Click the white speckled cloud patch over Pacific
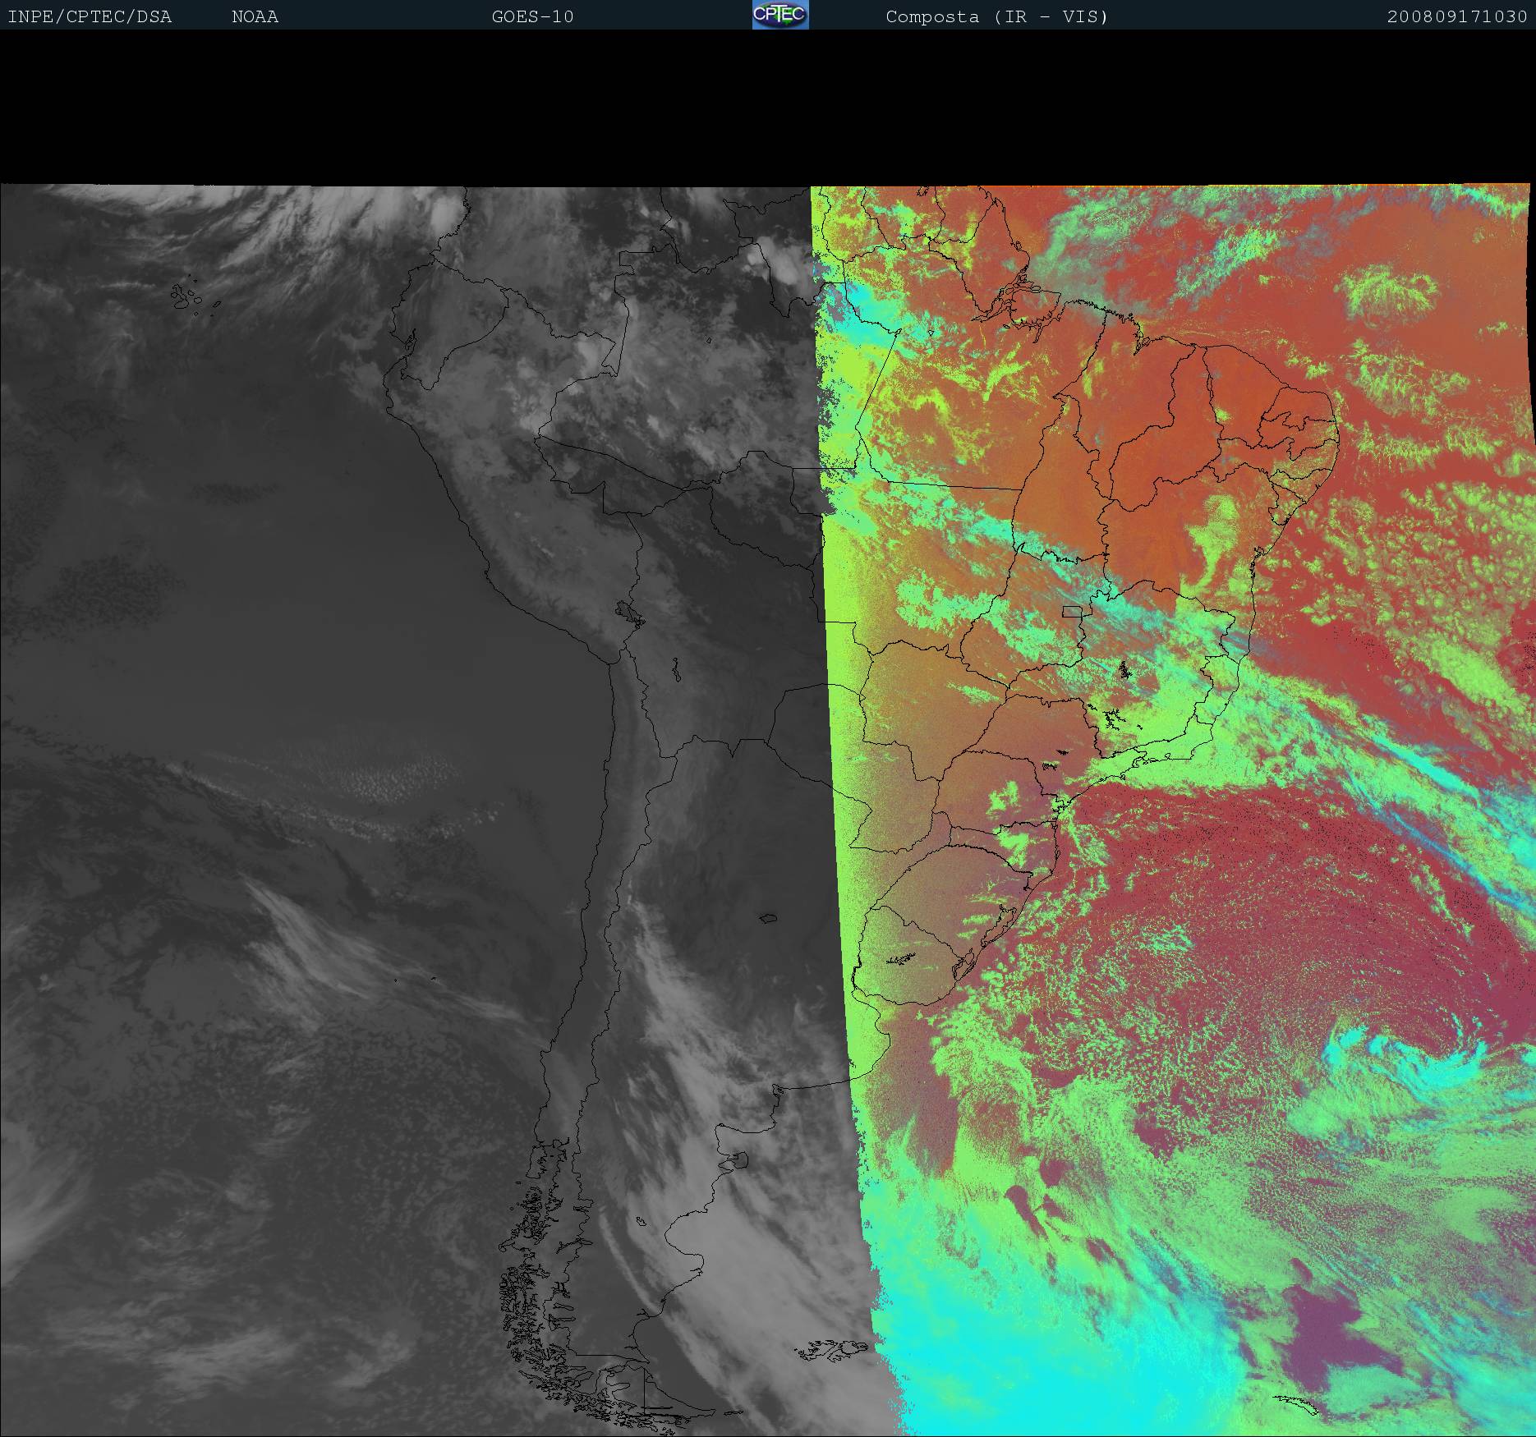This screenshot has width=1536, height=1437. tap(402, 778)
